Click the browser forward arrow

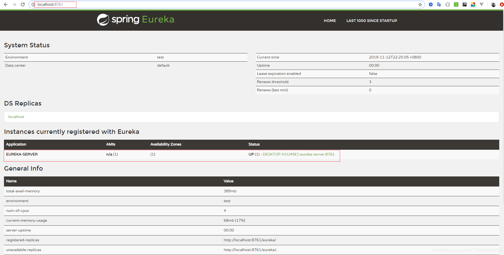point(14,4)
